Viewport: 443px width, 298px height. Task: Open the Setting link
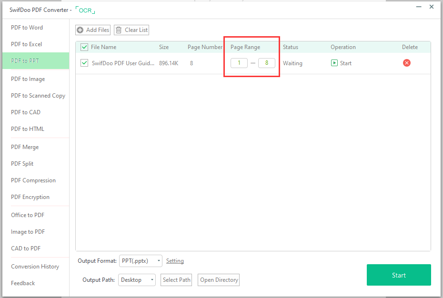pos(175,261)
